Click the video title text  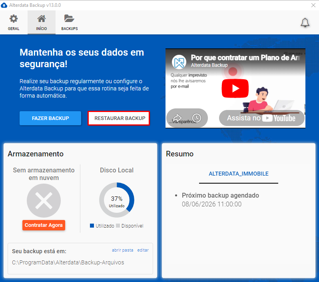pos(245,58)
